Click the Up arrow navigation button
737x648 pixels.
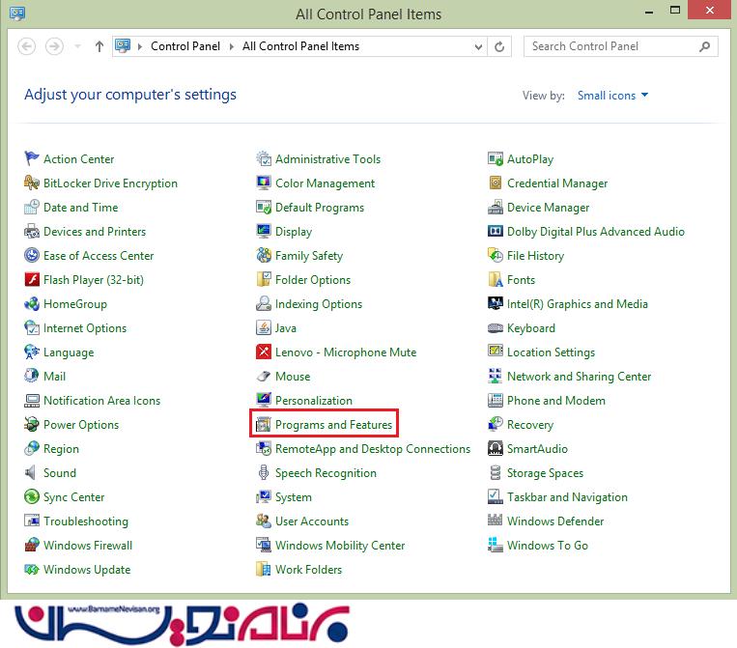[x=99, y=46]
